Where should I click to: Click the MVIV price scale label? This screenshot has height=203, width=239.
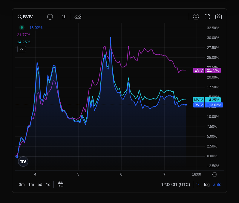tap(207, 100)
